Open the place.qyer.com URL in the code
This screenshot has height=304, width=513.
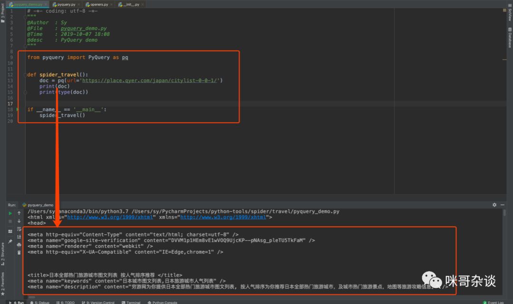point(150,80)
